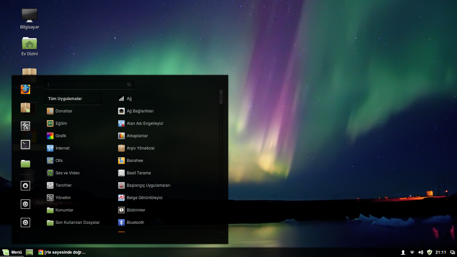Open Ağ Bağlantıları
This screenshot has width=457, height=257.
coord(136,111)
